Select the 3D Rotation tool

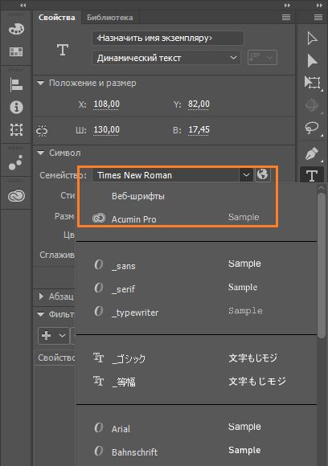[x=312, y=105]
